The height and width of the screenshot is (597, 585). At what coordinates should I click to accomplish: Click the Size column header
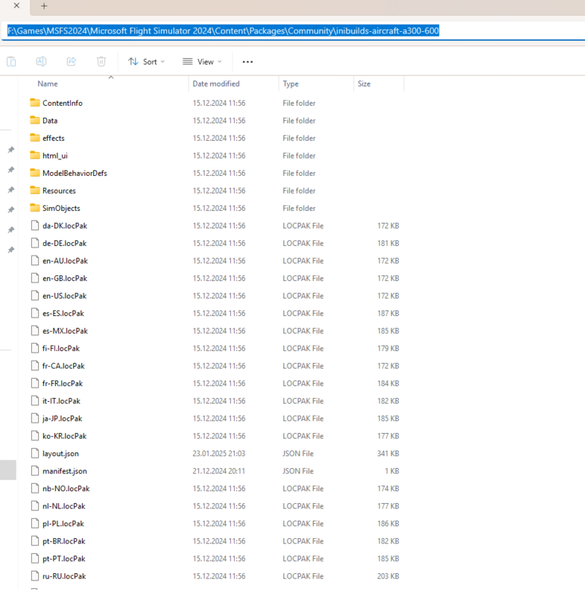[364, 84]
